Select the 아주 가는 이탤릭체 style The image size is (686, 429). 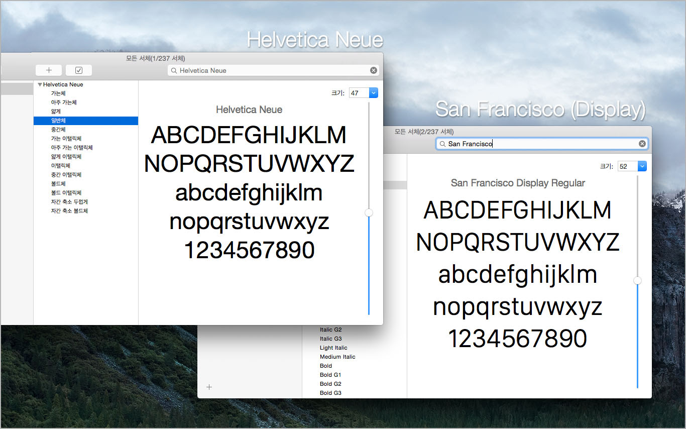pos(72,148)
